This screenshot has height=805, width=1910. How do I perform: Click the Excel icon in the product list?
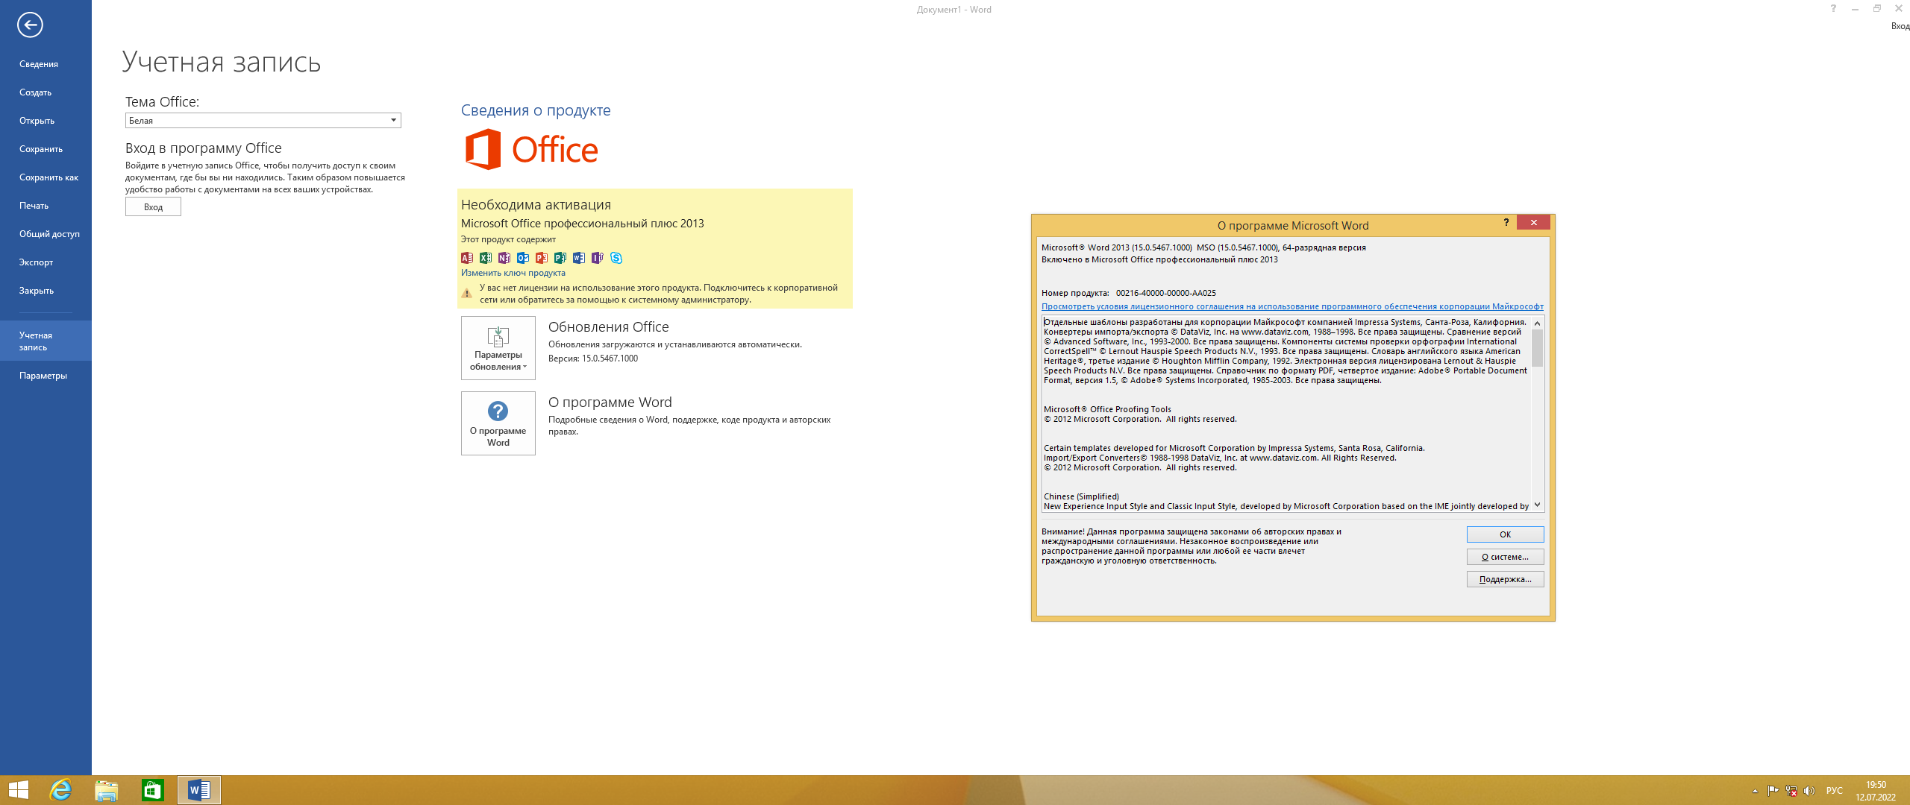(x=486, y=258)
